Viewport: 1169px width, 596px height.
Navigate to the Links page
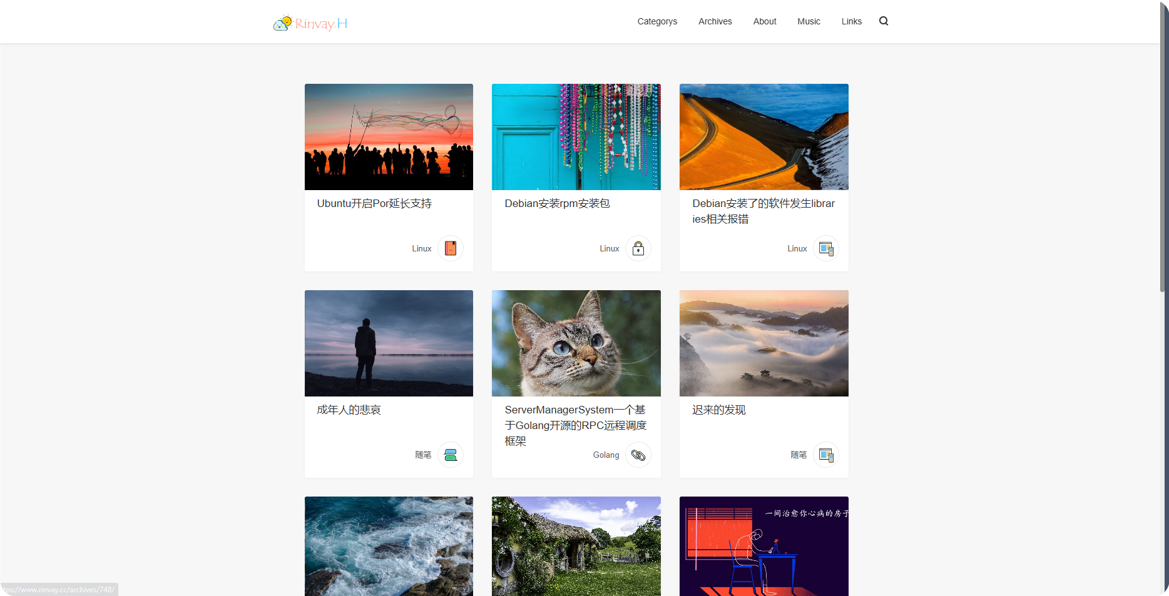coord(851,21)
